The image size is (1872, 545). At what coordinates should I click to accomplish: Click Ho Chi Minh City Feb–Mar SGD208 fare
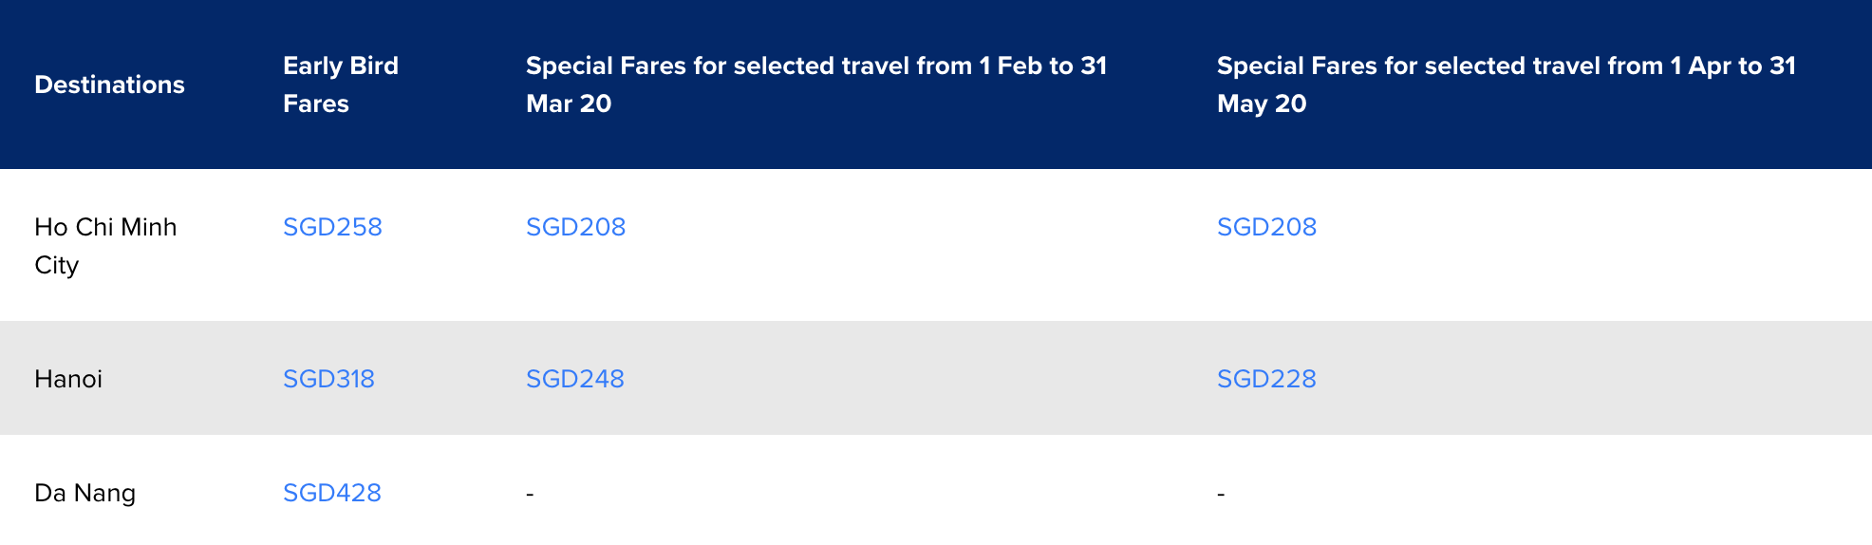click(575, 227)
